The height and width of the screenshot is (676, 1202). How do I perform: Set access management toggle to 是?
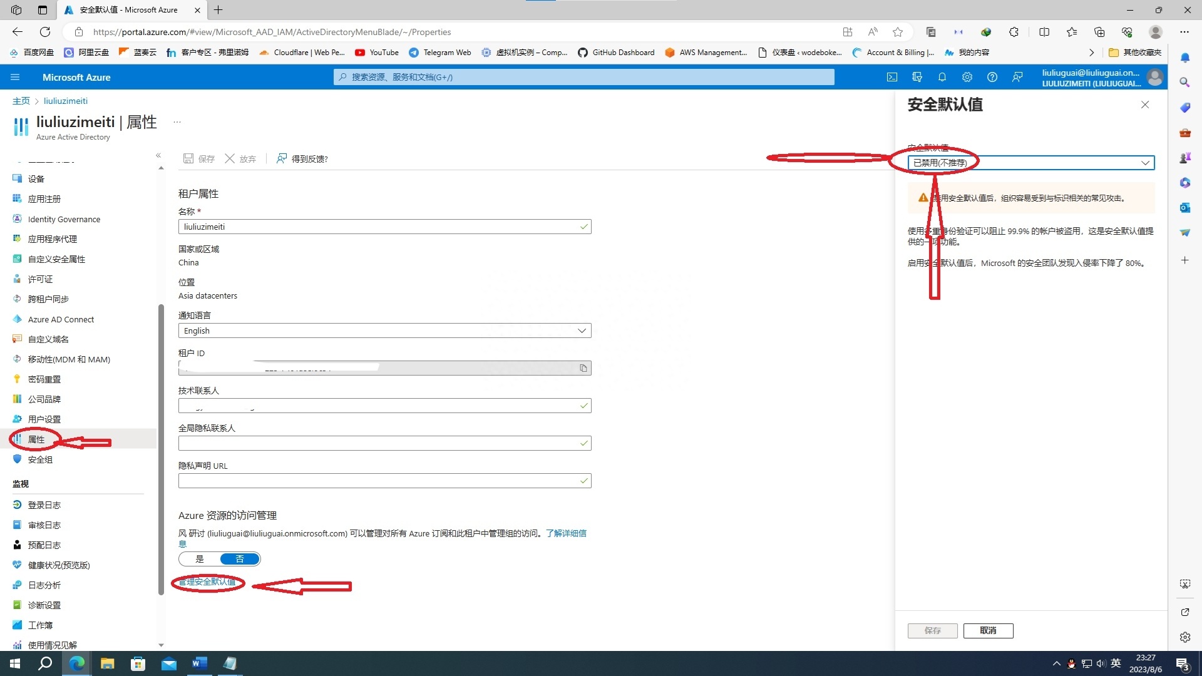pyautogui.click(x=200, y=559)
